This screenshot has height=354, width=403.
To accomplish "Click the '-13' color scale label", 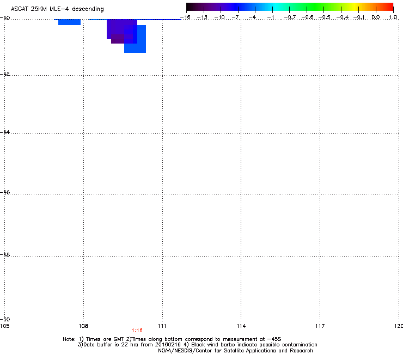I will click(202, 17).
